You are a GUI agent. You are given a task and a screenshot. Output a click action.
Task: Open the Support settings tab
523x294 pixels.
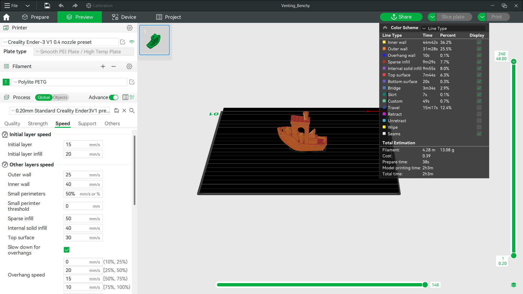coord(87,124)
